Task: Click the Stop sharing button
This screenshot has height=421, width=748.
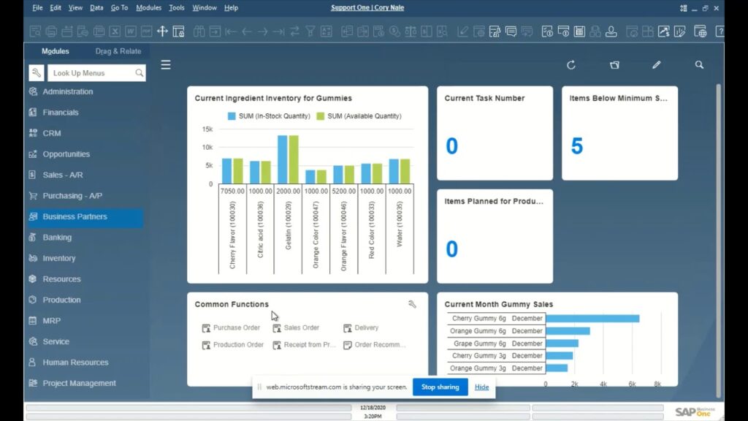Action: click(x=440, y=387)
